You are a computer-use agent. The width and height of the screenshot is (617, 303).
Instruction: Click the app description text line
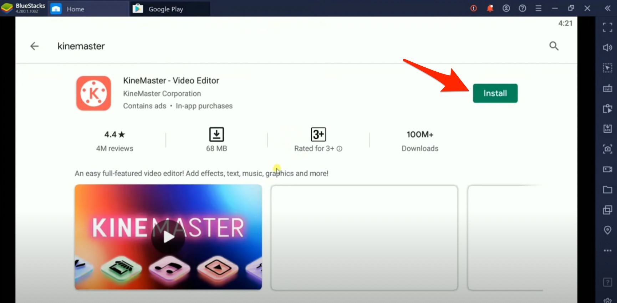pos(202,173)
